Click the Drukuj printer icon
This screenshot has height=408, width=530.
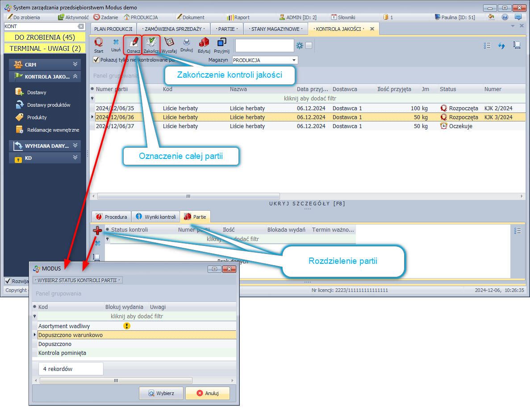tap(187, 42)
